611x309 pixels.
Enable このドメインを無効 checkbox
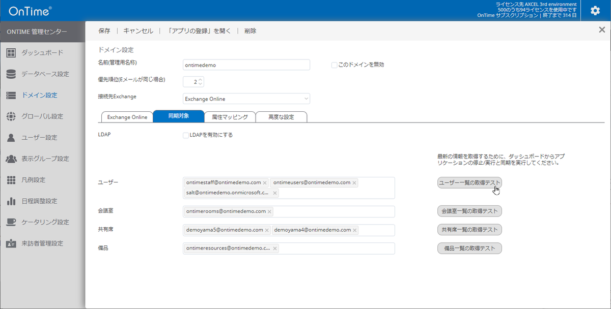pos(334,65)
